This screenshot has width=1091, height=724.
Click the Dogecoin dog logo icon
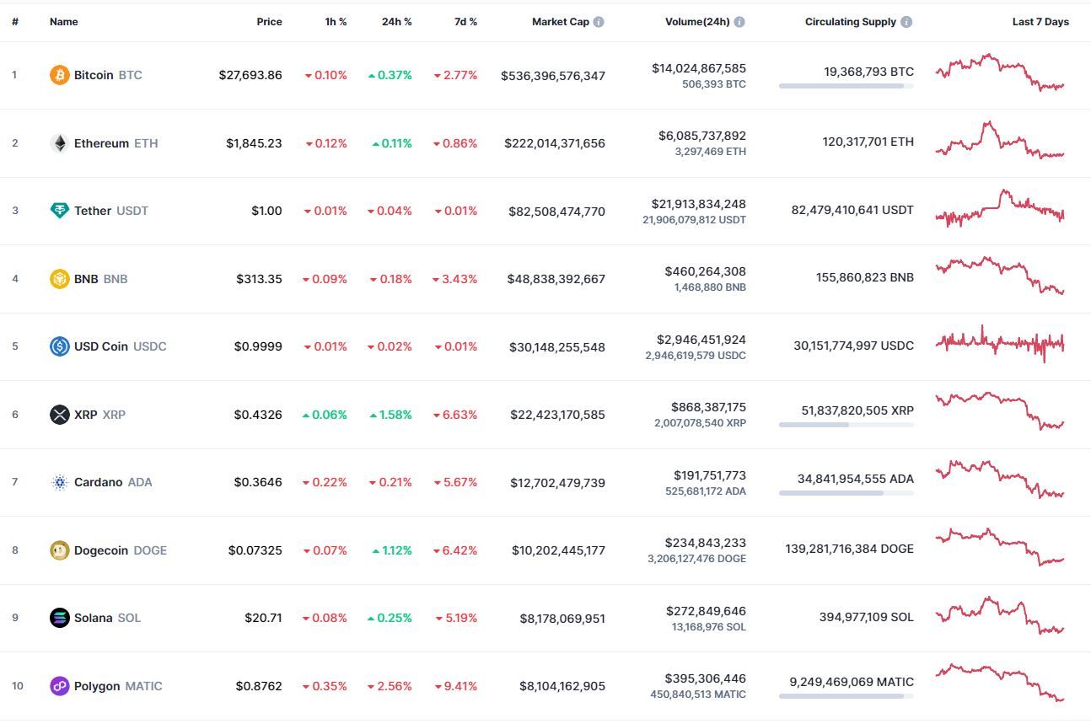(x=59, y=550)
